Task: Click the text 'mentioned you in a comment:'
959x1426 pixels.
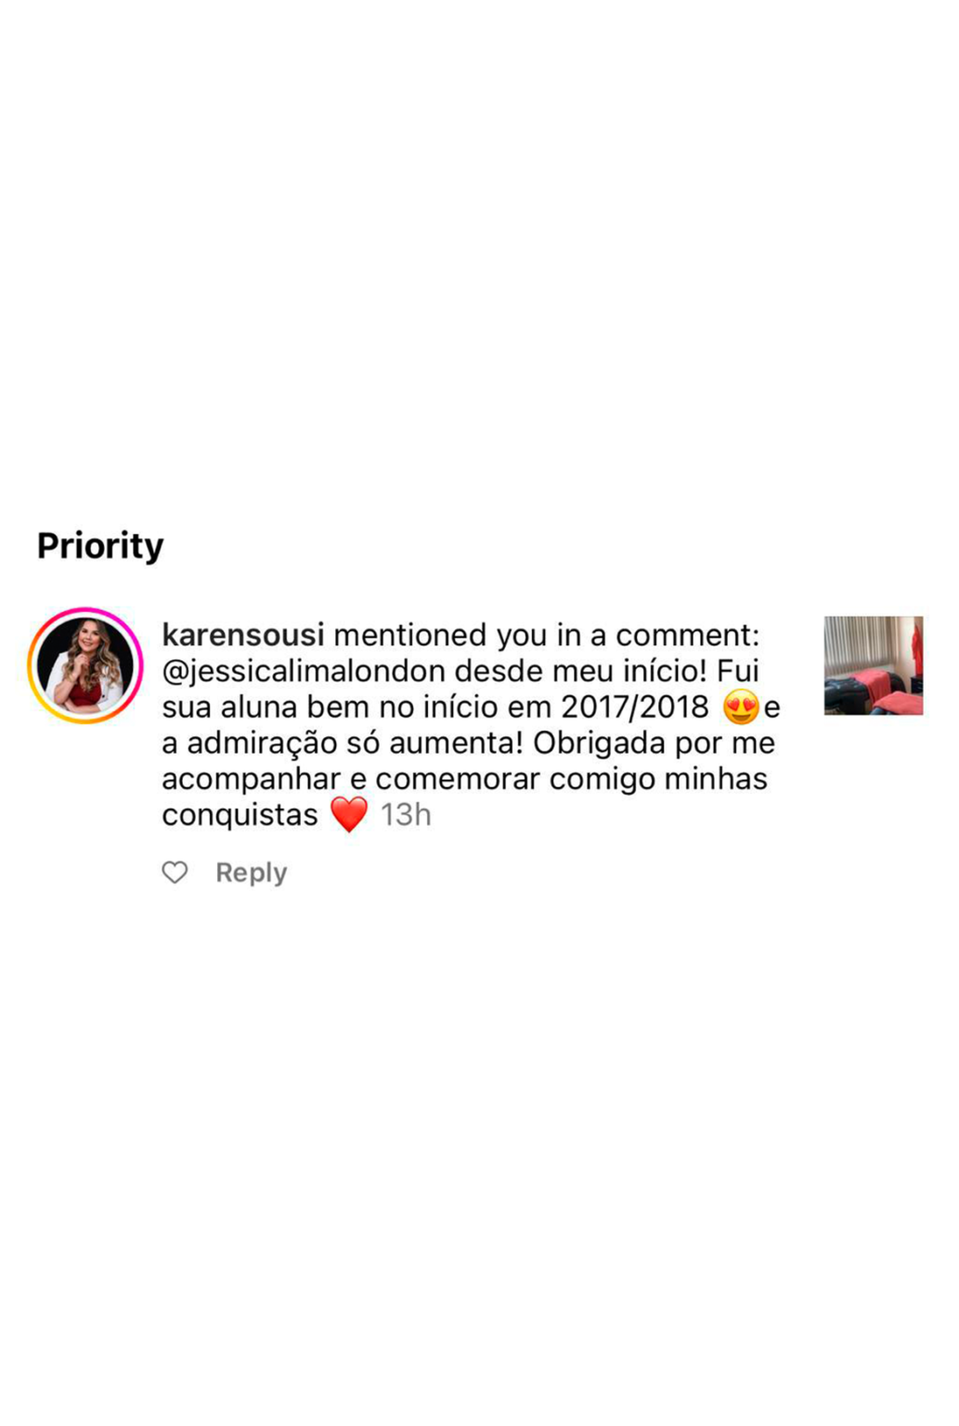Action: [547, 635]
